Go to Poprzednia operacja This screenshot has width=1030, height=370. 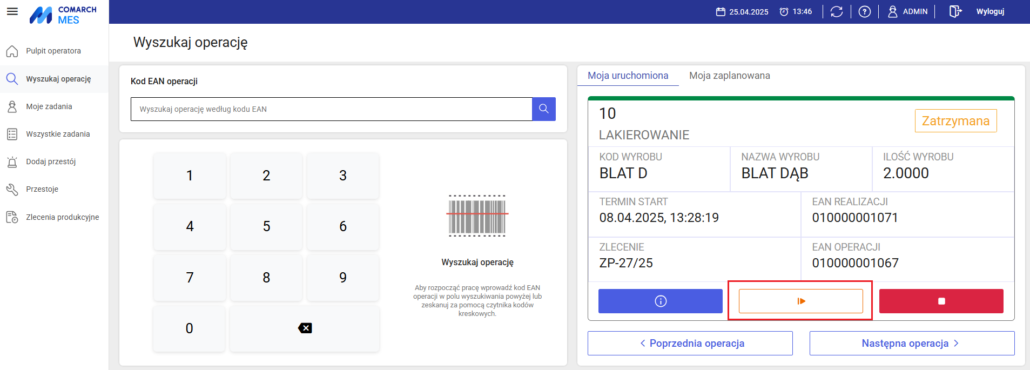pyautogui.click(x=690, y=344)
